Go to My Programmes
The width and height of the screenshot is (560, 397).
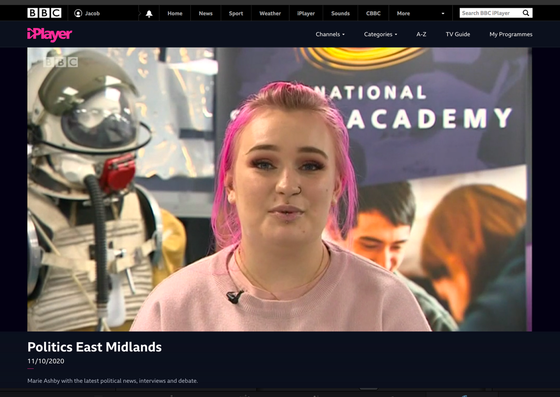coord(511,34)
